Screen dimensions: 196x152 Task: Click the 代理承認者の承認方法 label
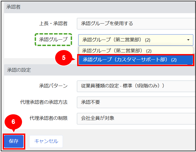[x=44, y=102]
